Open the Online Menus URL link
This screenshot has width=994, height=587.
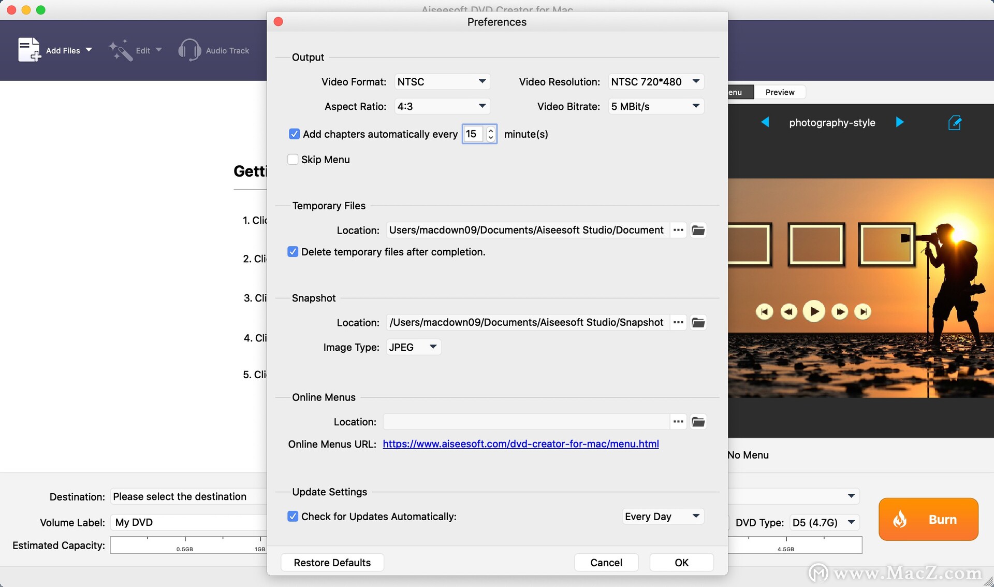(x=521, y=444)
